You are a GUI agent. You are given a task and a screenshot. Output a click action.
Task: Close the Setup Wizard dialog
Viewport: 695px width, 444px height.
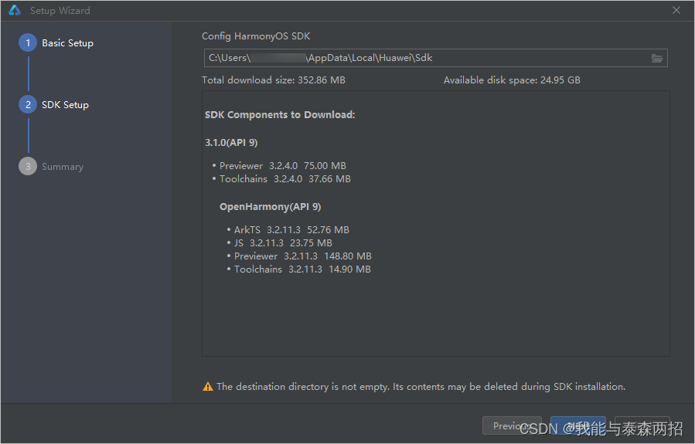pos(676,10)
